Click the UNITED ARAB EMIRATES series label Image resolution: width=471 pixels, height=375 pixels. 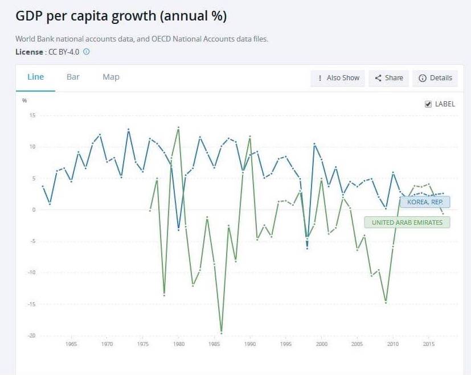click(407, 222)
